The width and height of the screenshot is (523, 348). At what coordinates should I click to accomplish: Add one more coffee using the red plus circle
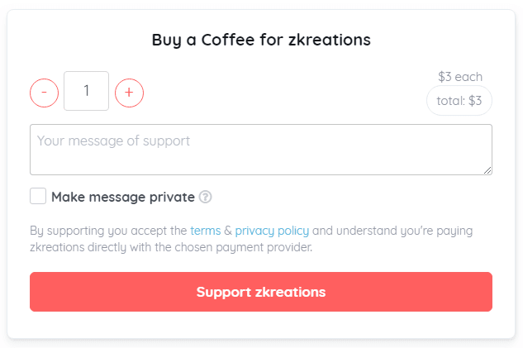click(x=130, y=93)
